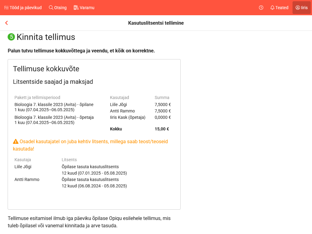The width and height of the screenshot is (312, 234).
Task: Click the checklist icon beside Tööd ja päevikud
Action: [6, 8]
